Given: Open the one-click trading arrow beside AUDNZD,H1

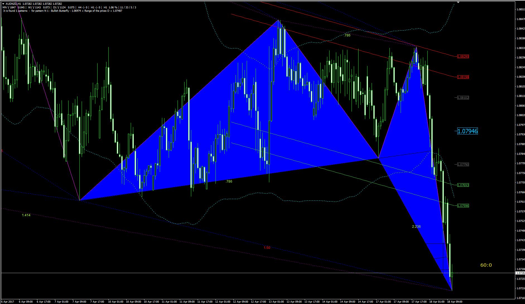Looking at the screenshot, I should pyautogui.click(x=3, y=4).
